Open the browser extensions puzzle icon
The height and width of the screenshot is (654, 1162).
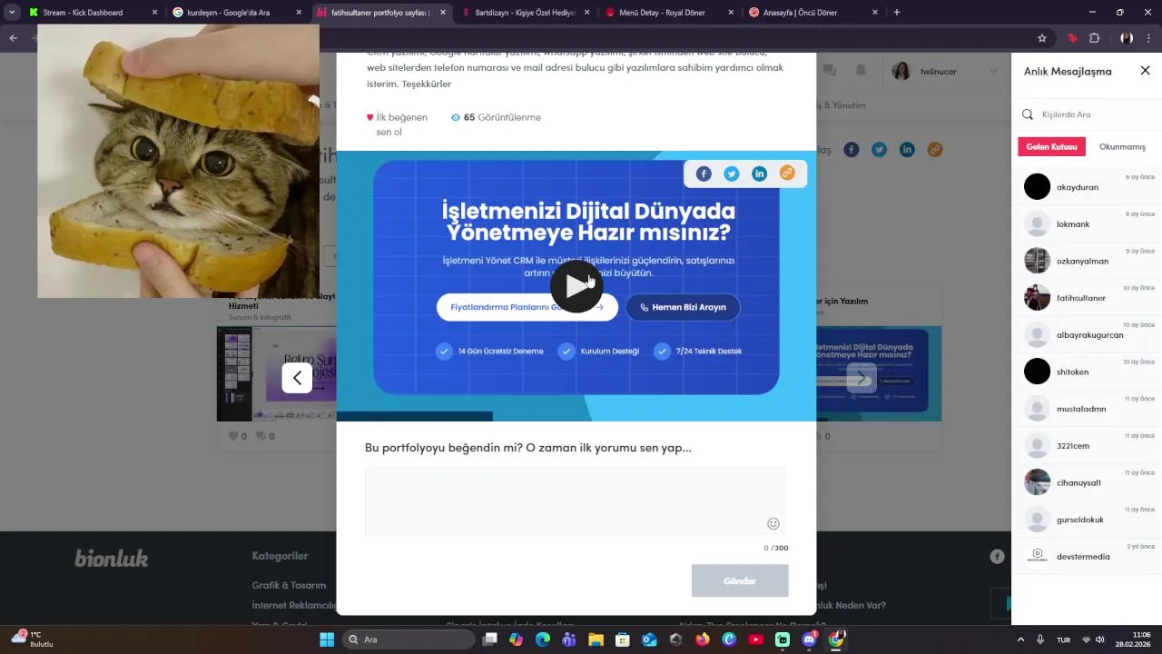1094,38
